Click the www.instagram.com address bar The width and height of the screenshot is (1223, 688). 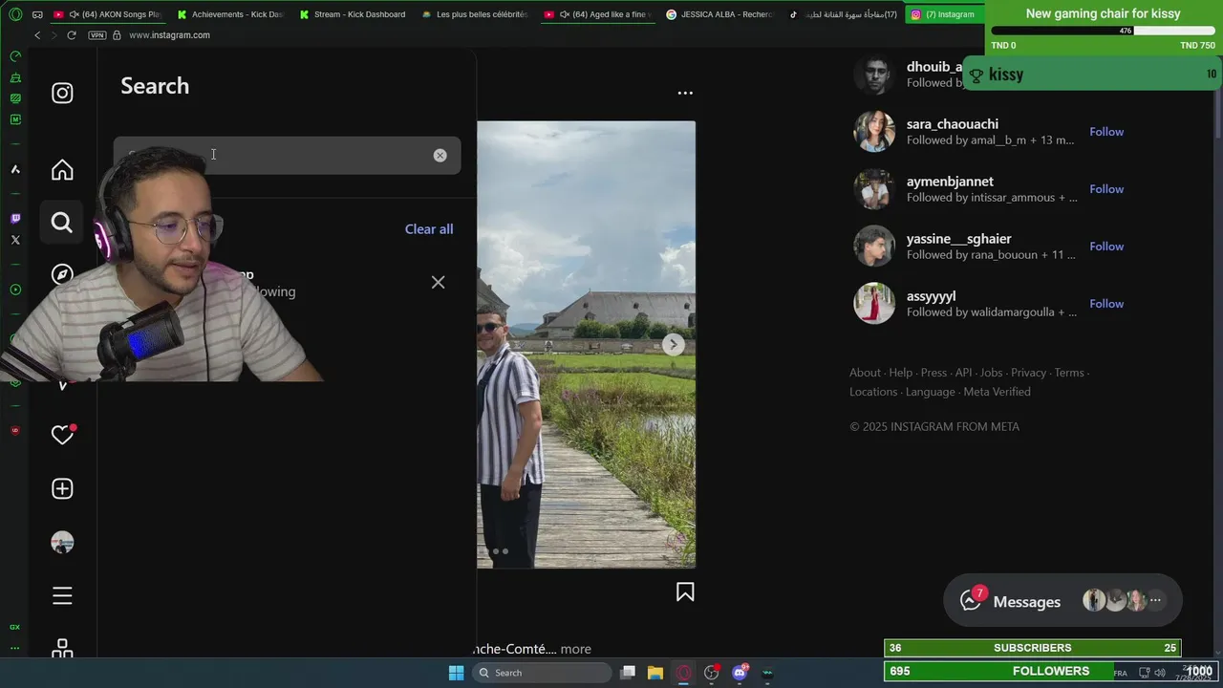169,35
